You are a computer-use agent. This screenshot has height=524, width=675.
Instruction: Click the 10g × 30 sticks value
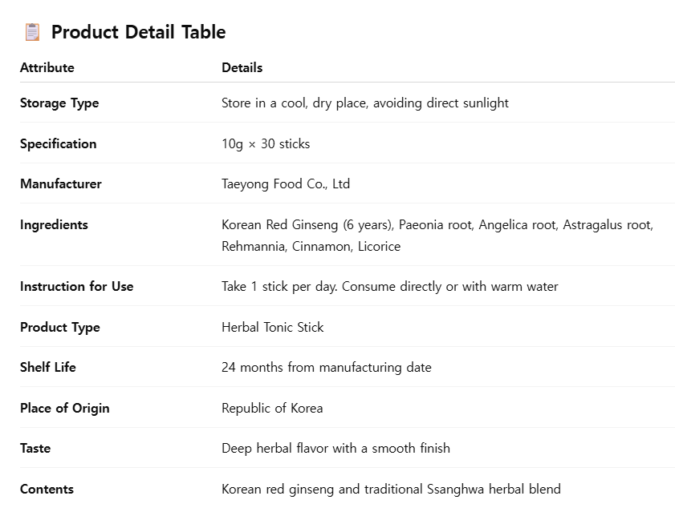point(266,143)
